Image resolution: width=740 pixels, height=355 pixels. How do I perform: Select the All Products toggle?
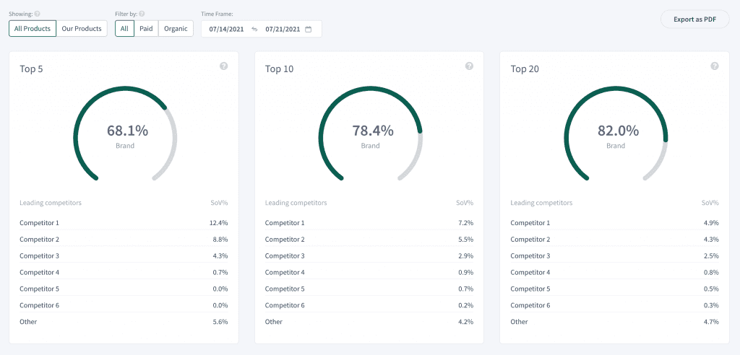click(x=33, y=29)
